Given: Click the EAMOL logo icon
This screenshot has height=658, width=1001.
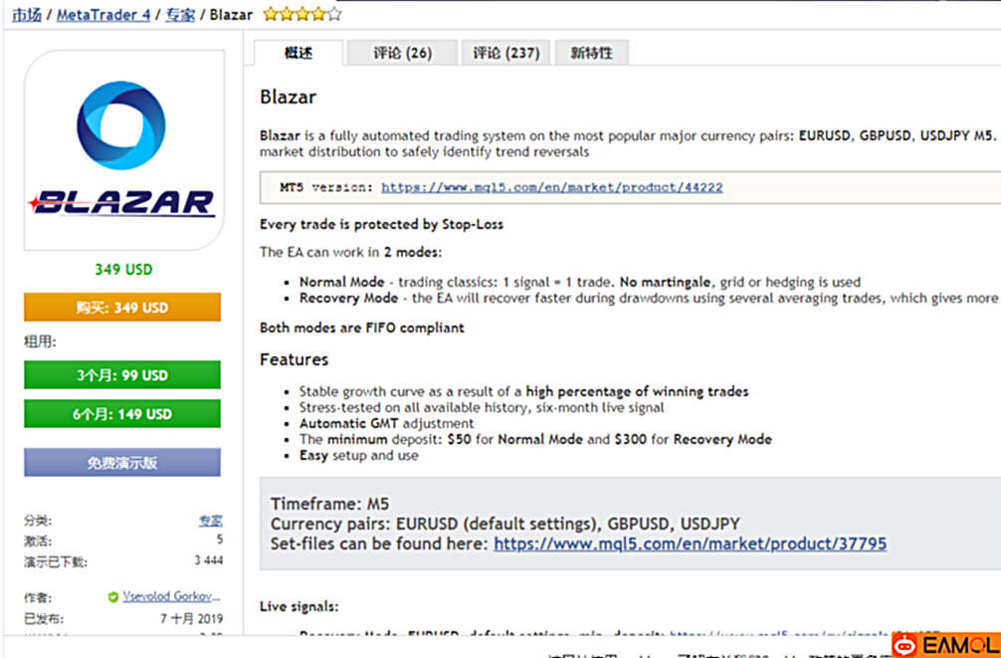Looking at the screenshot, I should (x=904, y=646).
